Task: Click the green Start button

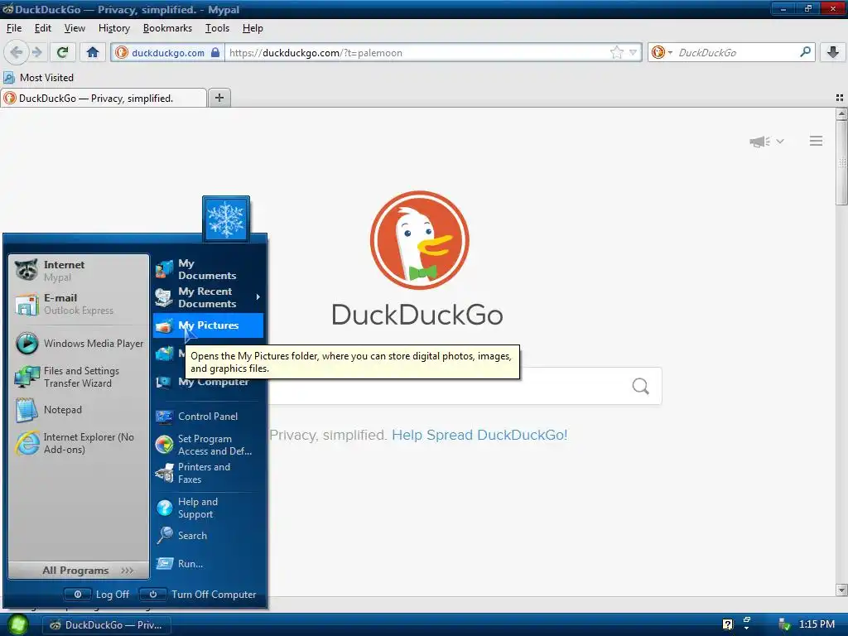Action: click(x=17, y=624)
